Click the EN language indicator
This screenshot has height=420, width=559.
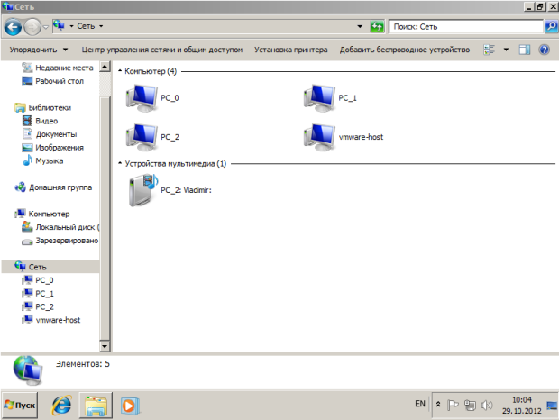click(420, 404)
